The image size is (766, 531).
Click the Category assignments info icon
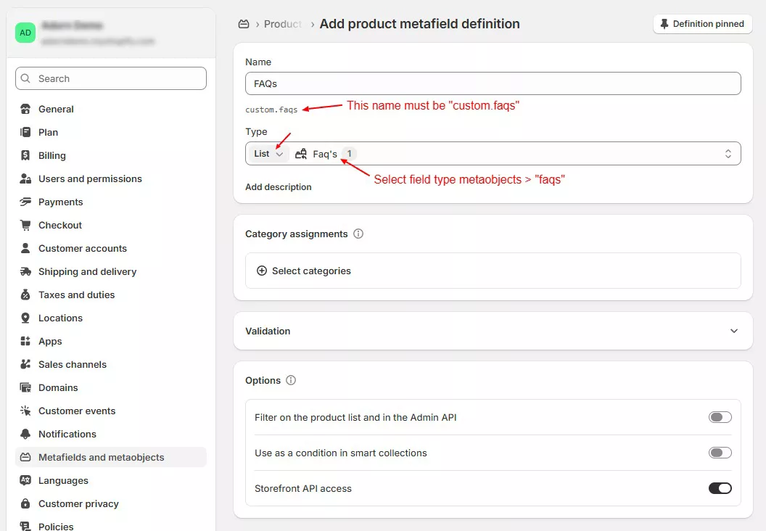[x=358, y=234]
